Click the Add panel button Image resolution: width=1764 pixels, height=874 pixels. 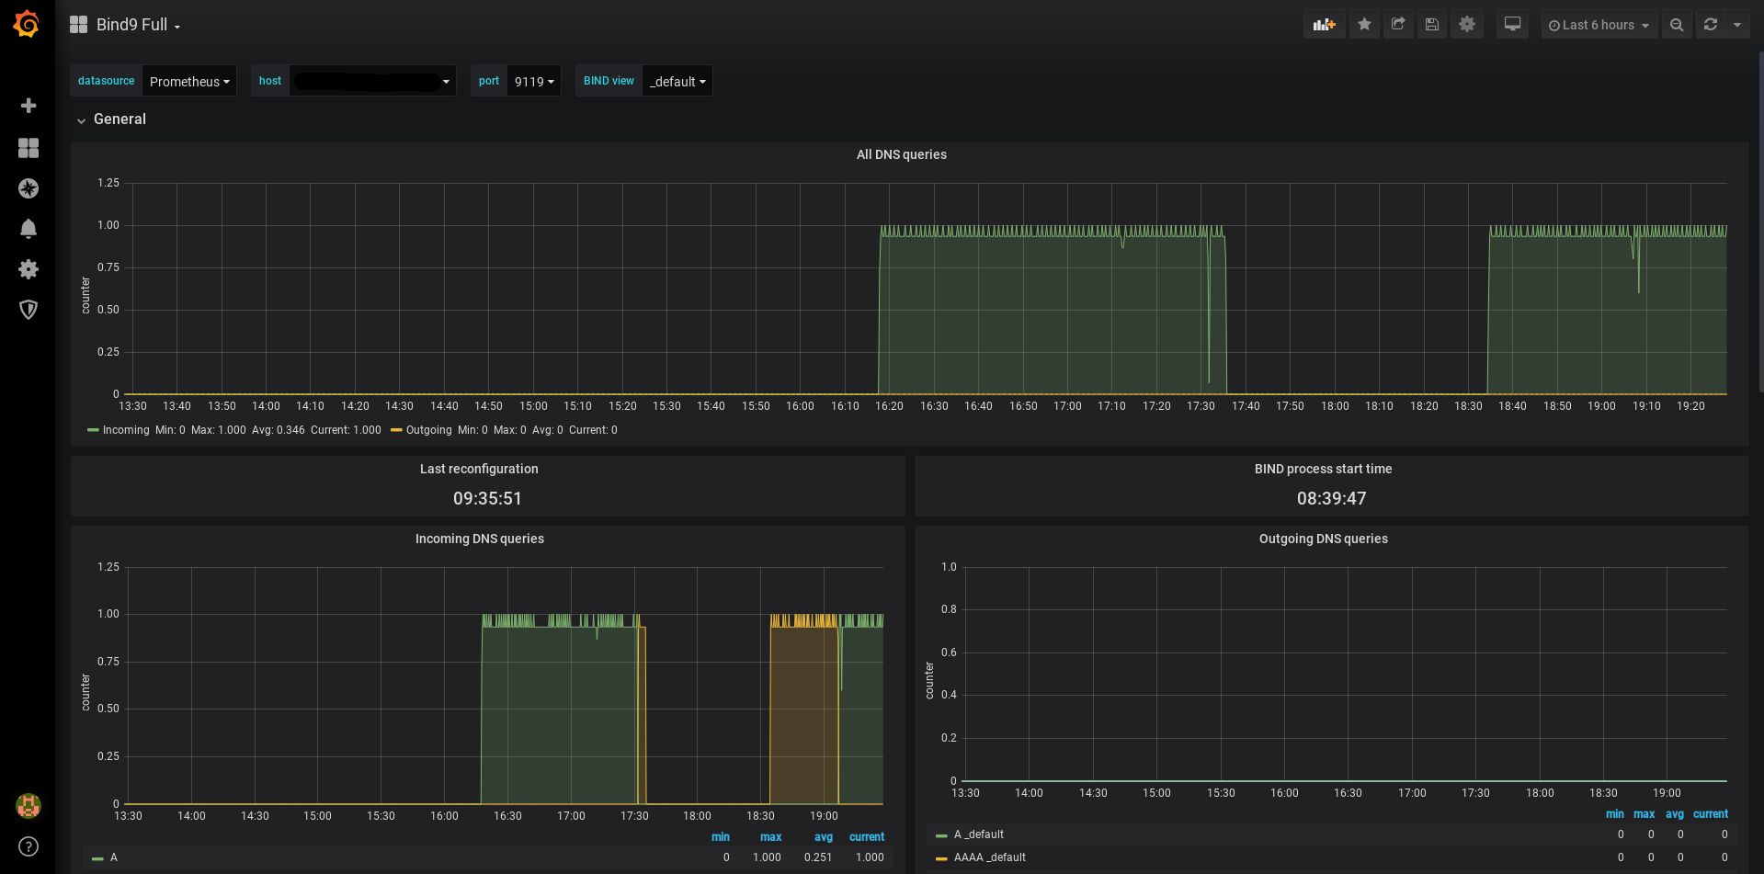pos(1324,25)
